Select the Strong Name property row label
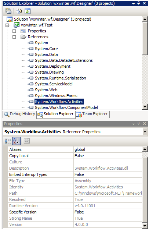The width and height of the screenshot is (149, 230). pos(21,218)
